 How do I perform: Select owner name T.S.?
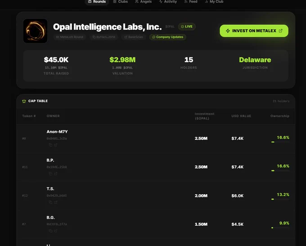click(x=50, y=189)
